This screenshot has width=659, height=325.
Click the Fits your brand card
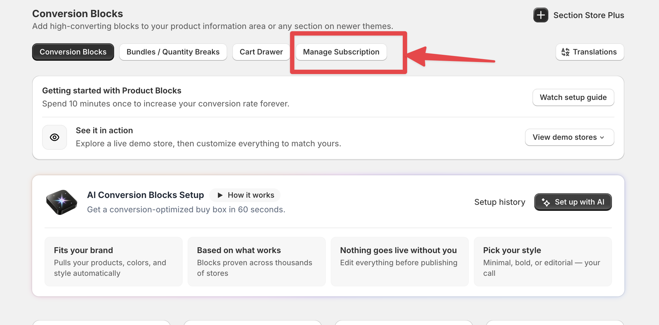[x=113, y=261]
